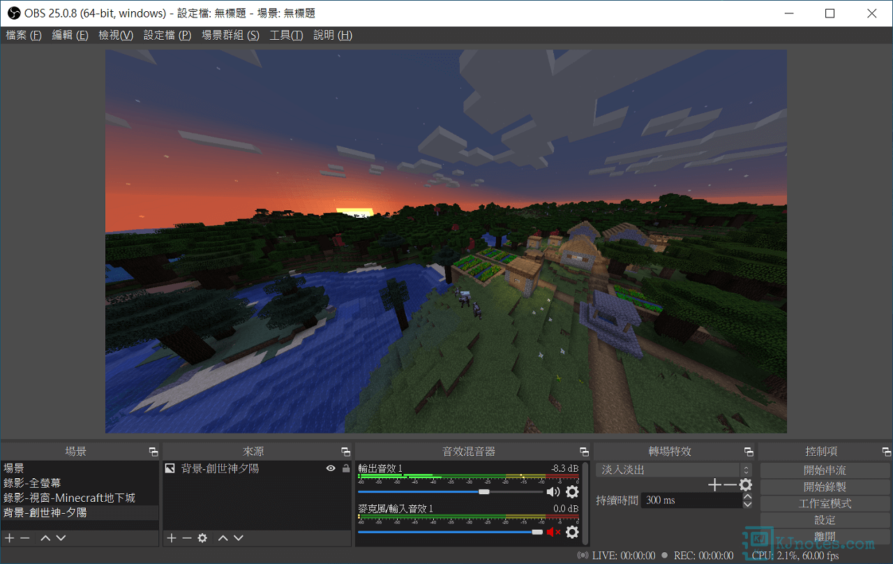Toggle lock of 背景-創世神夕陽 source
Viewport: 893px width, 564px height.
tap(346, 468)
